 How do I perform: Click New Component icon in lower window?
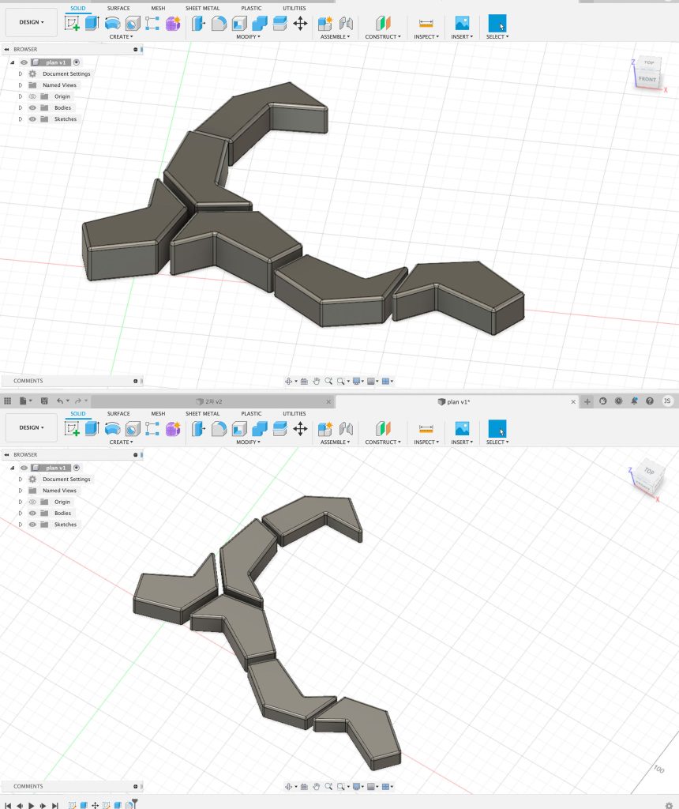point(324,429)
